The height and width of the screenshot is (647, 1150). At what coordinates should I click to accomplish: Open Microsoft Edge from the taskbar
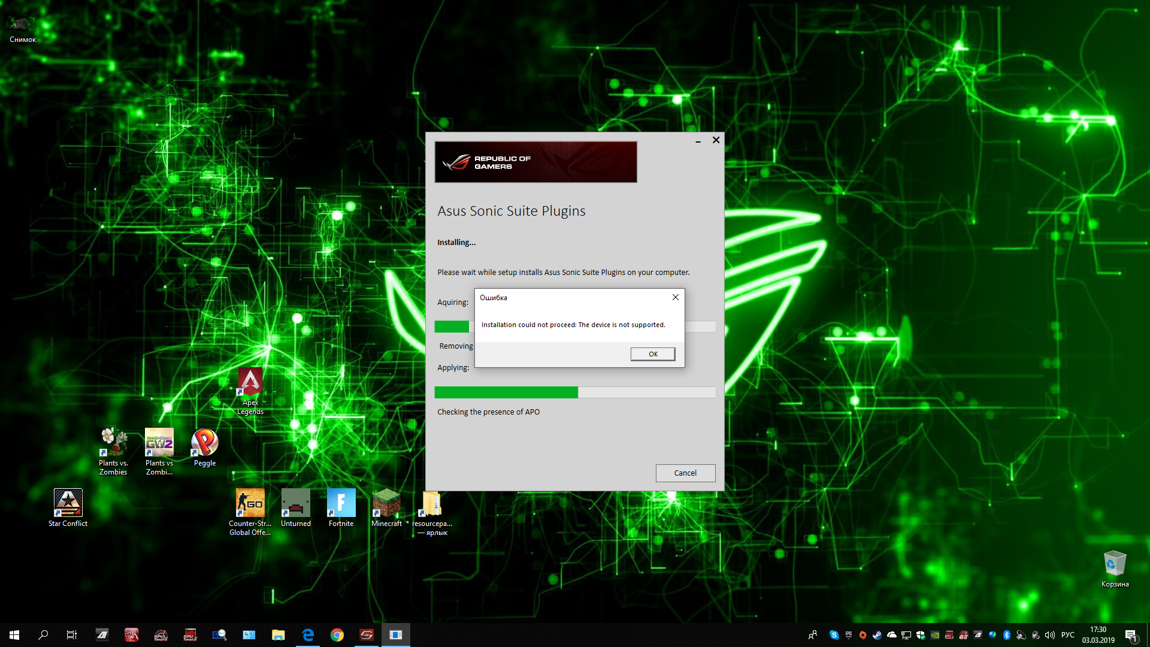pos(308,635)
